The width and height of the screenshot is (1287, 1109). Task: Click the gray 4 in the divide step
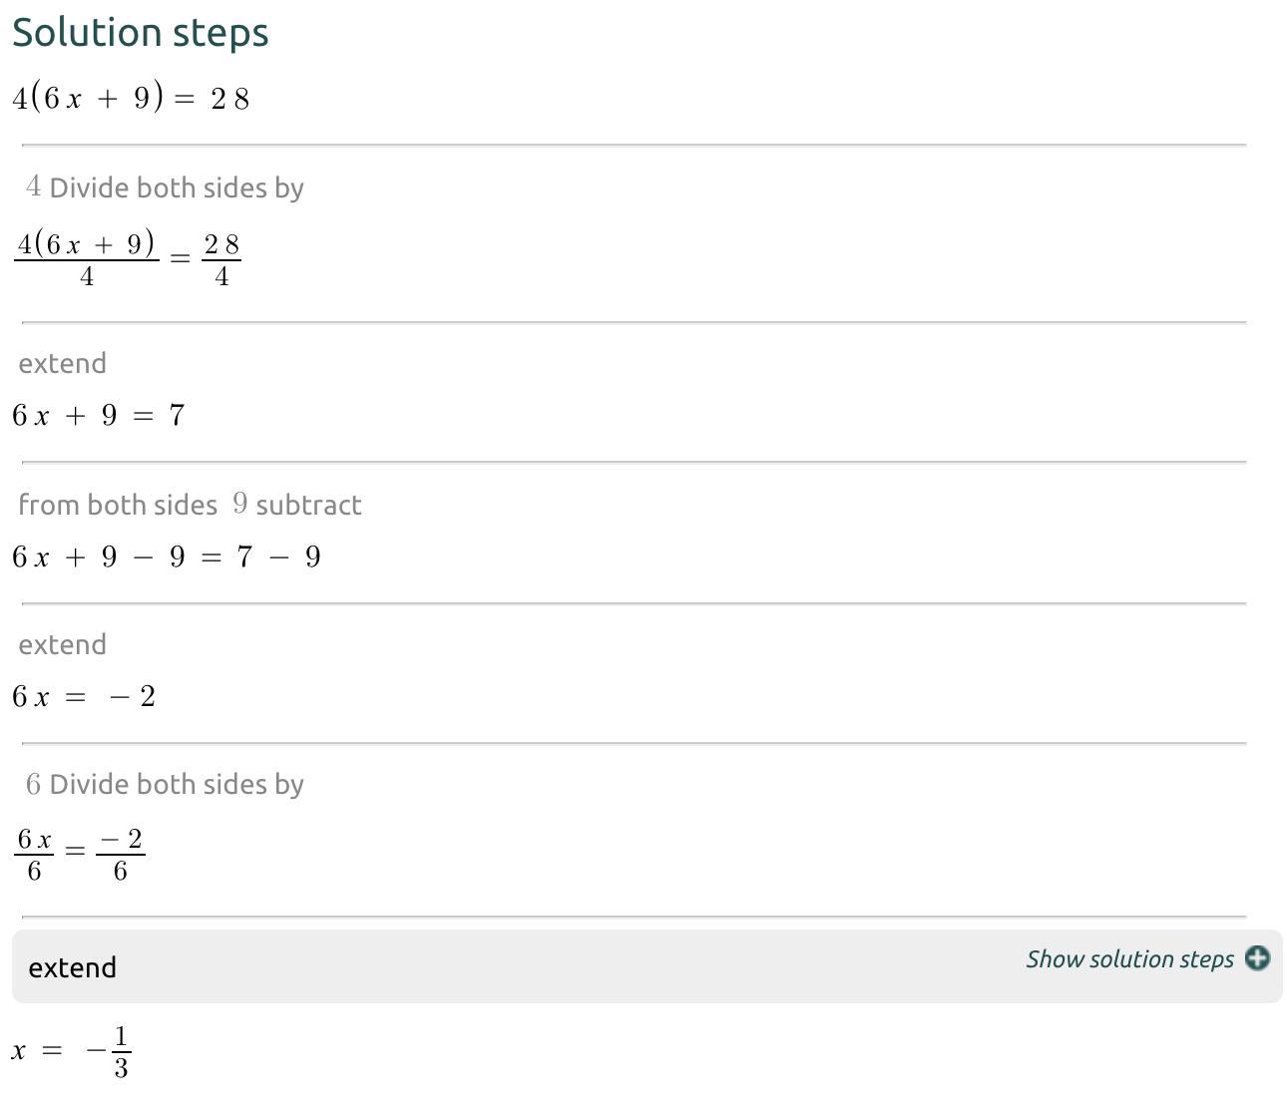point(34,186)
